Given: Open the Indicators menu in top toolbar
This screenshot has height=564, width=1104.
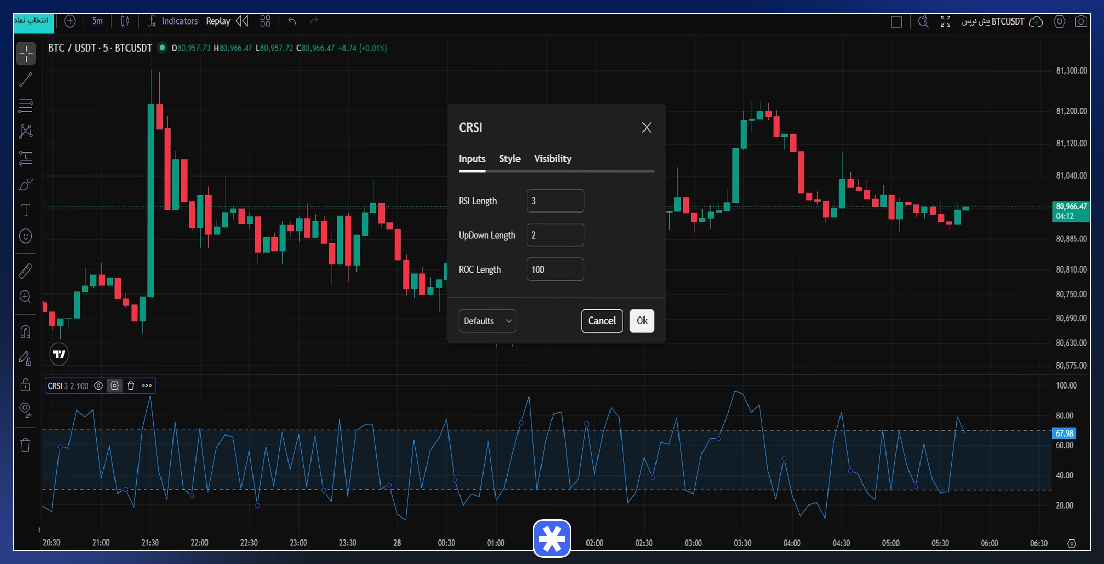Looking at the screenshot, I should 172,21.
